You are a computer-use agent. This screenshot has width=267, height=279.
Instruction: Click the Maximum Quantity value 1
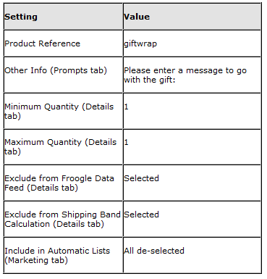click(126, 142)
